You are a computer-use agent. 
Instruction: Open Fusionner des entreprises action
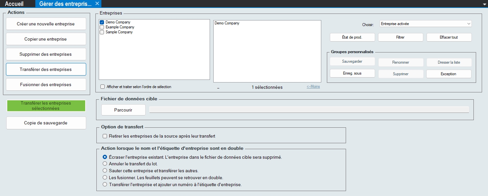[x=46, y=84]
